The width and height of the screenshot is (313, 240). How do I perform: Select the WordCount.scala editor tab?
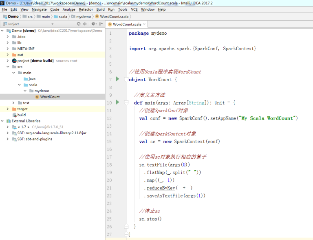(127, 24)
